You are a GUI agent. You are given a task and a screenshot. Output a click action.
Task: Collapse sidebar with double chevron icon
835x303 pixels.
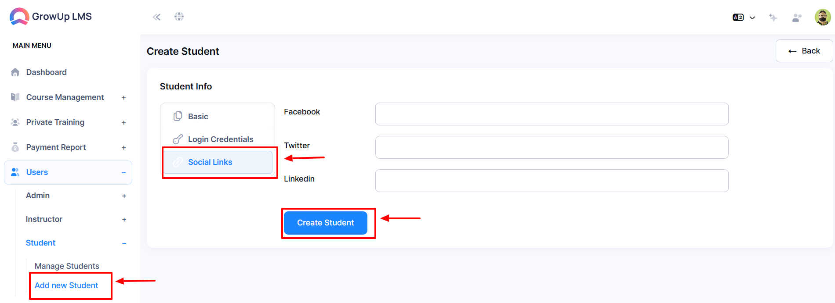click(156, 17)
